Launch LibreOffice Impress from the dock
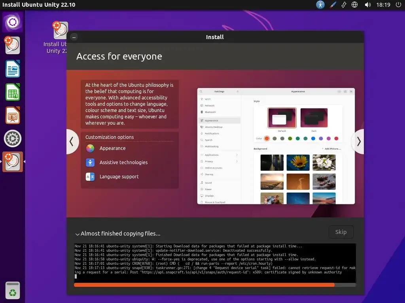Image resolution: width=405 pixels, height=303 pixels. (x=12, y=115)
